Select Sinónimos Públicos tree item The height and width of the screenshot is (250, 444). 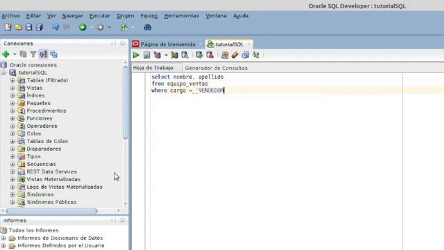(x=51, y=202)
